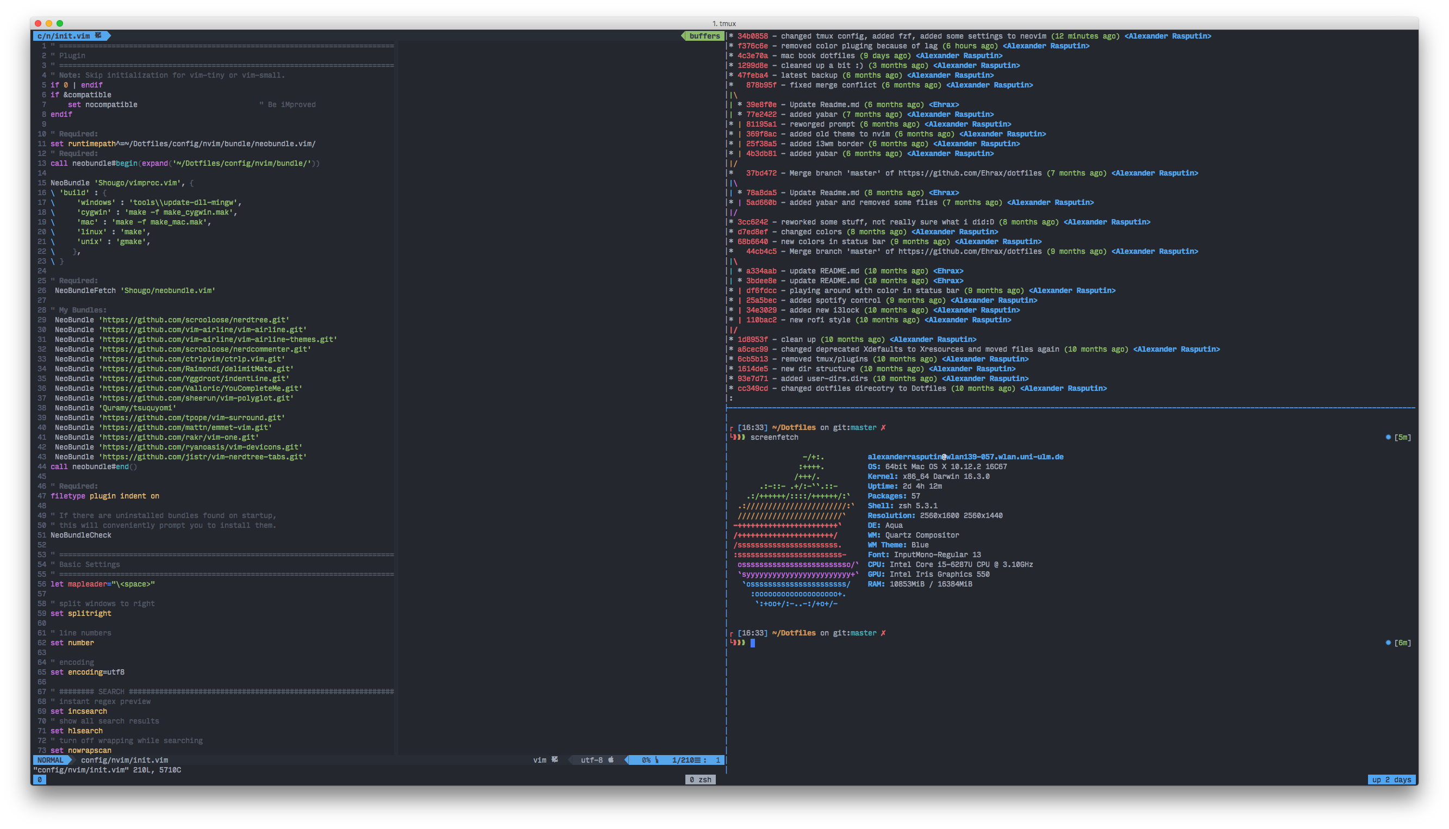Click the red X git-dirty marker on the 16:33 screenfetch prompt

click(x=883, y=428)
